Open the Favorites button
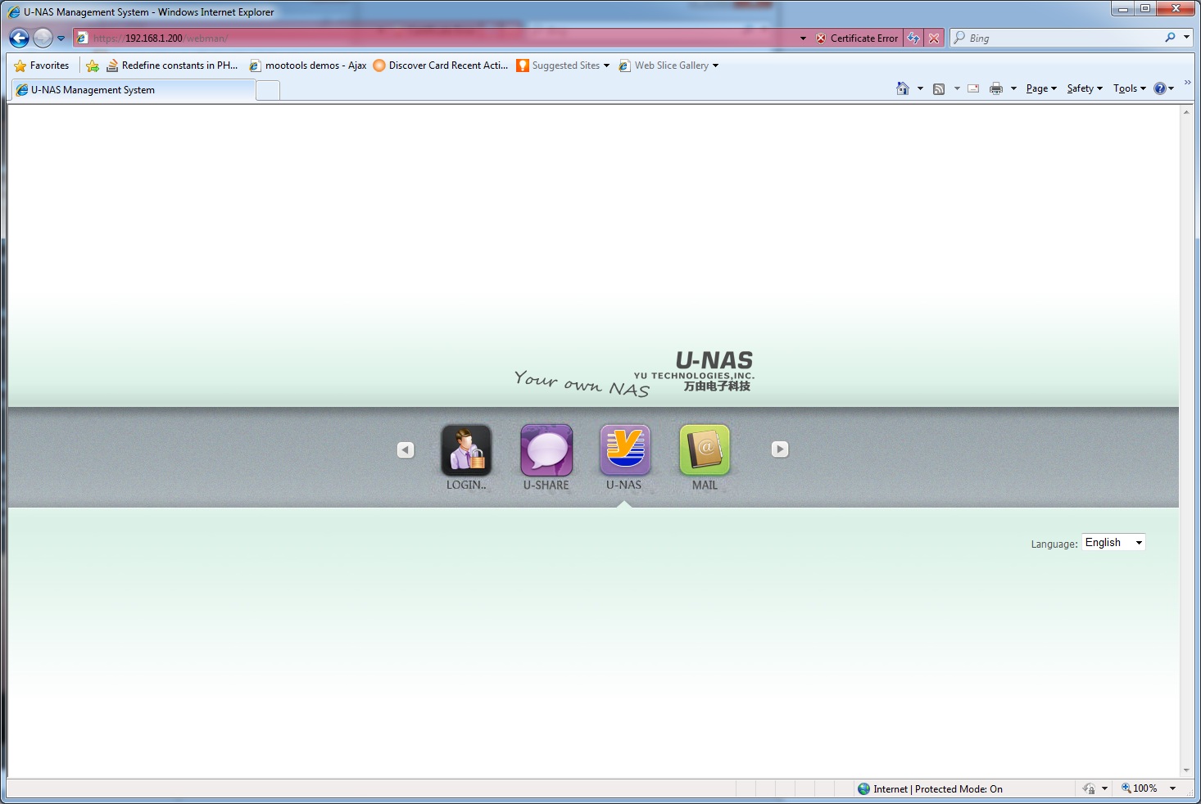The width and height of the screenshot is (1201, 804). coord(42,65)
